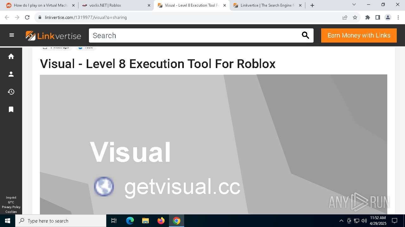Click the Chrome forward arrow
The width and height of the screenshot is (405, 227).
(17, 17)
